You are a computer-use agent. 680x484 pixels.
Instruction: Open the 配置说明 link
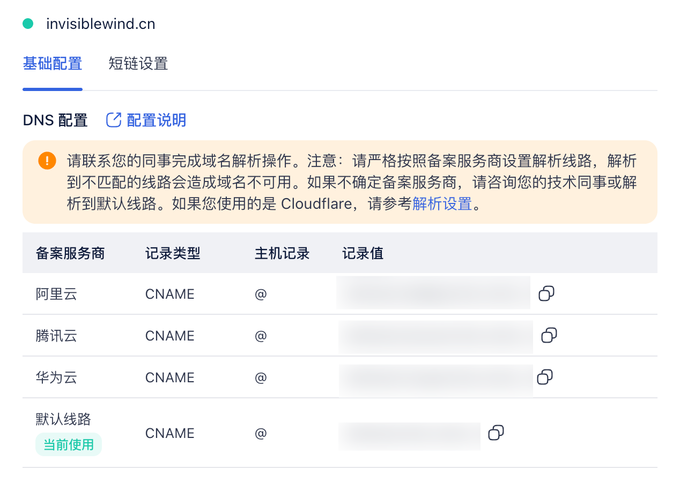(156, 120)
